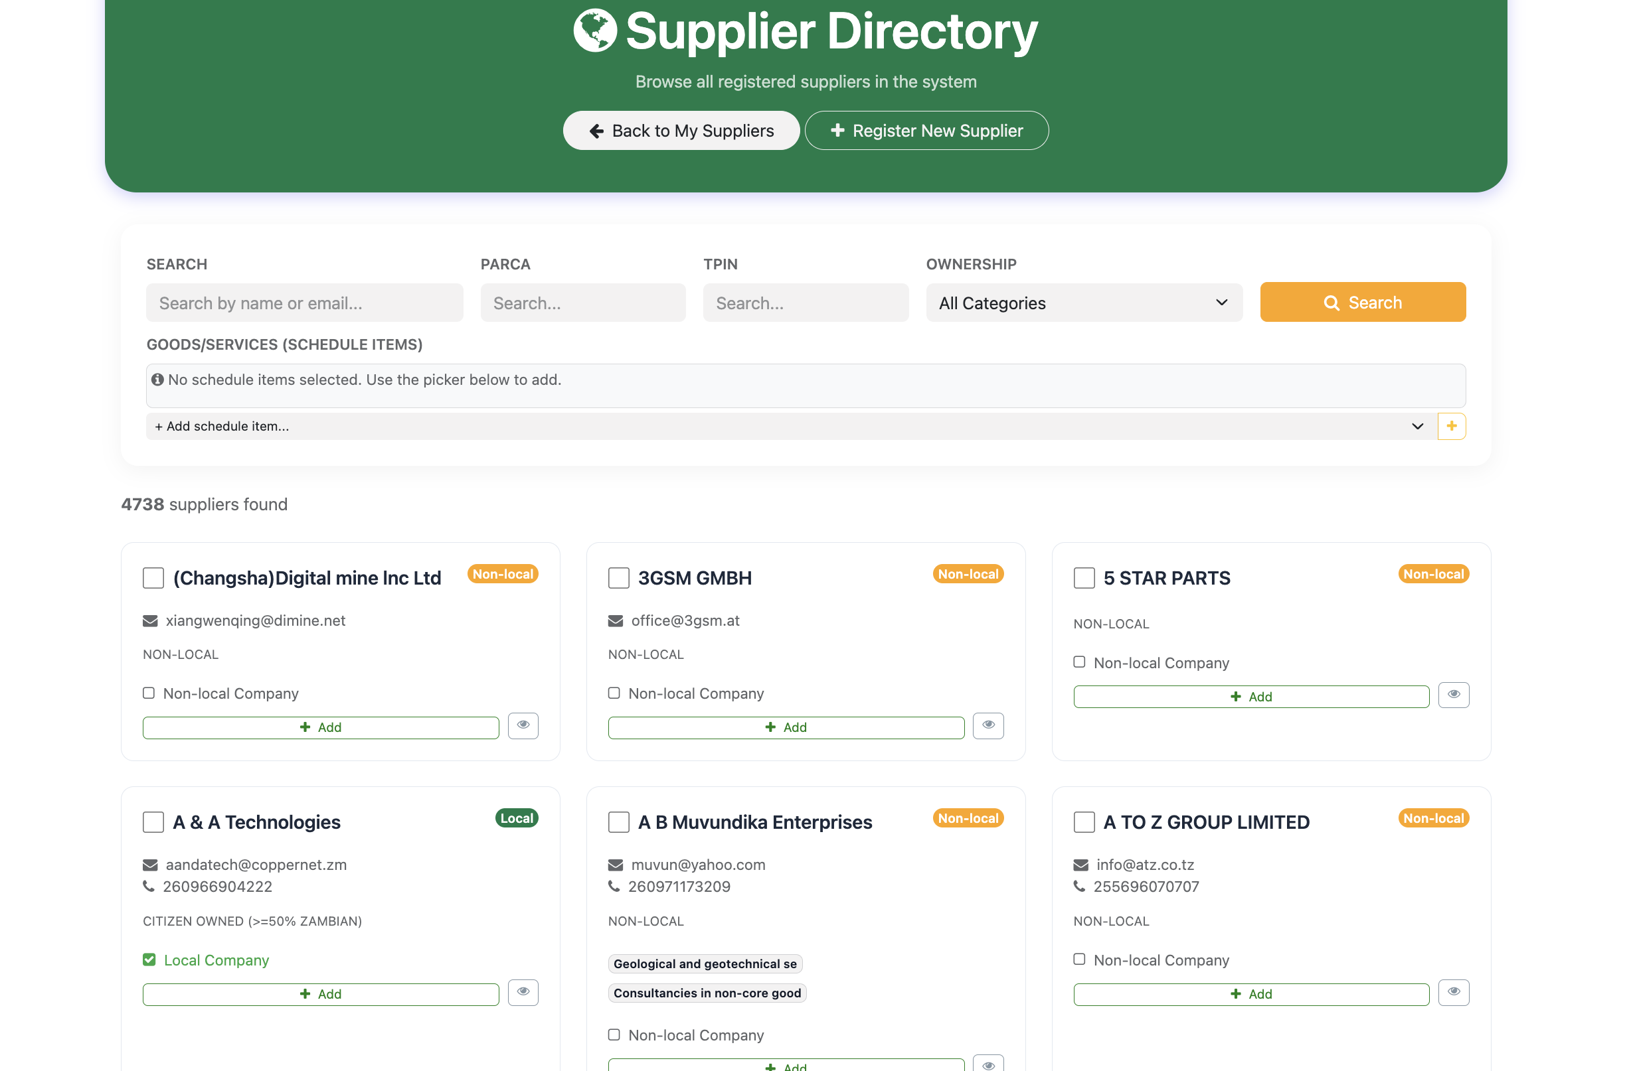
Task: Click Local badge on A & A Technologies card
Action: 517,818
